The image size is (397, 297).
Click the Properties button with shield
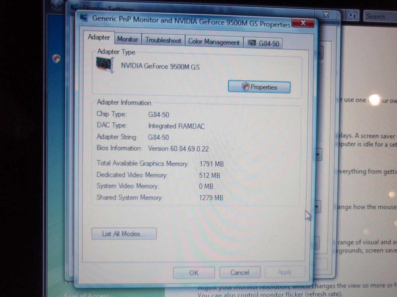[259, 87]
